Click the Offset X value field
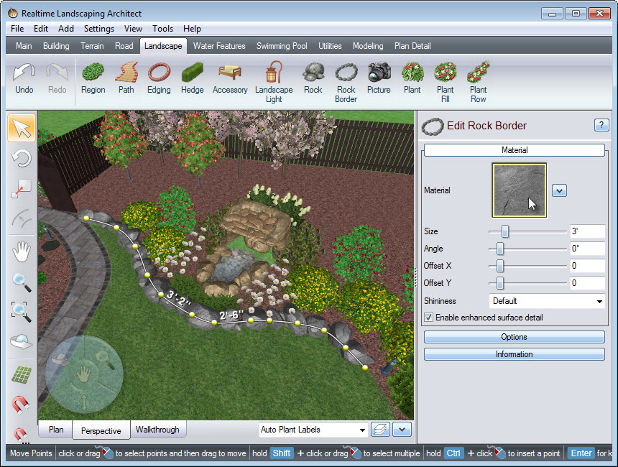Image resolution: width=618 pixels, height=467 pixels. (587, 266)
